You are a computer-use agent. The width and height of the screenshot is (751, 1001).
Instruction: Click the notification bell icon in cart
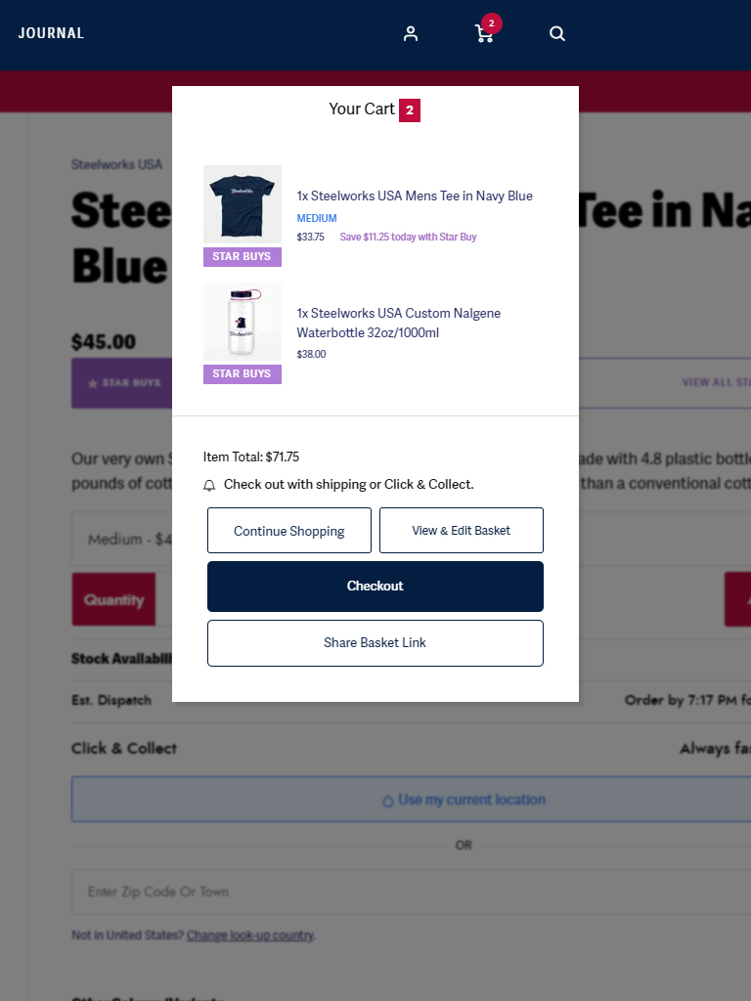[x=209, y=485]
